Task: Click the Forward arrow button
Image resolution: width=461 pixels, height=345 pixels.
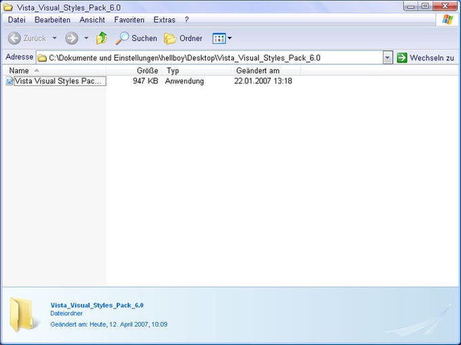Action: (x=72, y=38)
